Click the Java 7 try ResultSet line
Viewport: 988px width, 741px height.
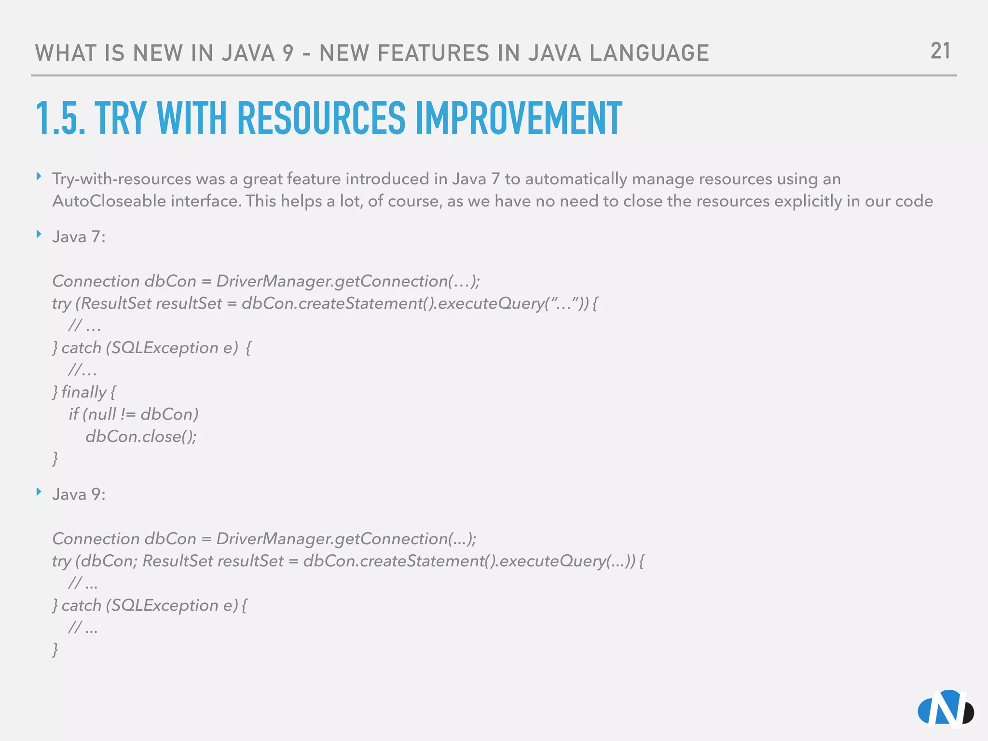coord(325,303)
